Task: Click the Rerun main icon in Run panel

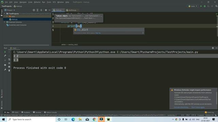Action: (x=5, y=52)
